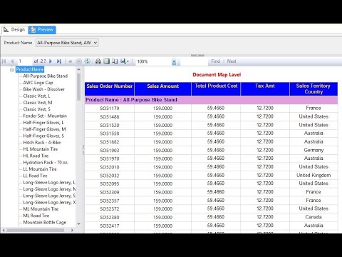
Task: Select LL Mountain Tire tree item
Action: tap(40, 169)
